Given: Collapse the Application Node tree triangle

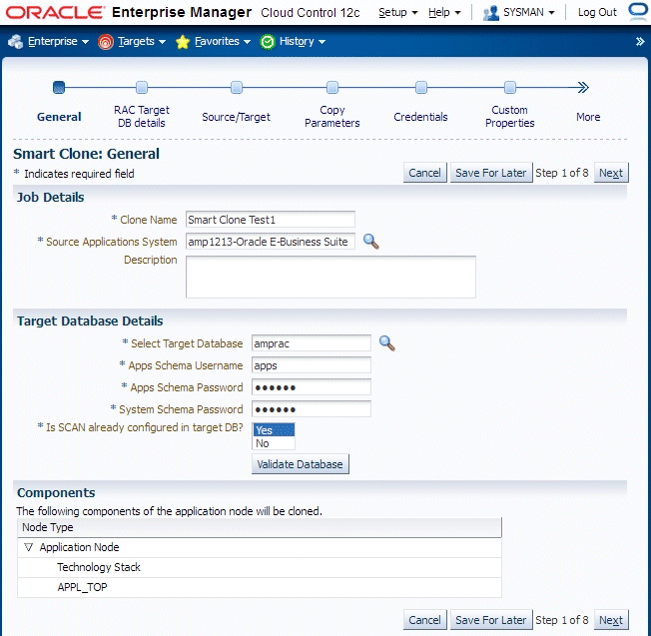Looking at the screenshot, I should click(28, 547).
